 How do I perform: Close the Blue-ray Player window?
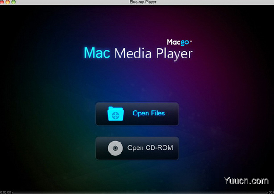[1, 2]
